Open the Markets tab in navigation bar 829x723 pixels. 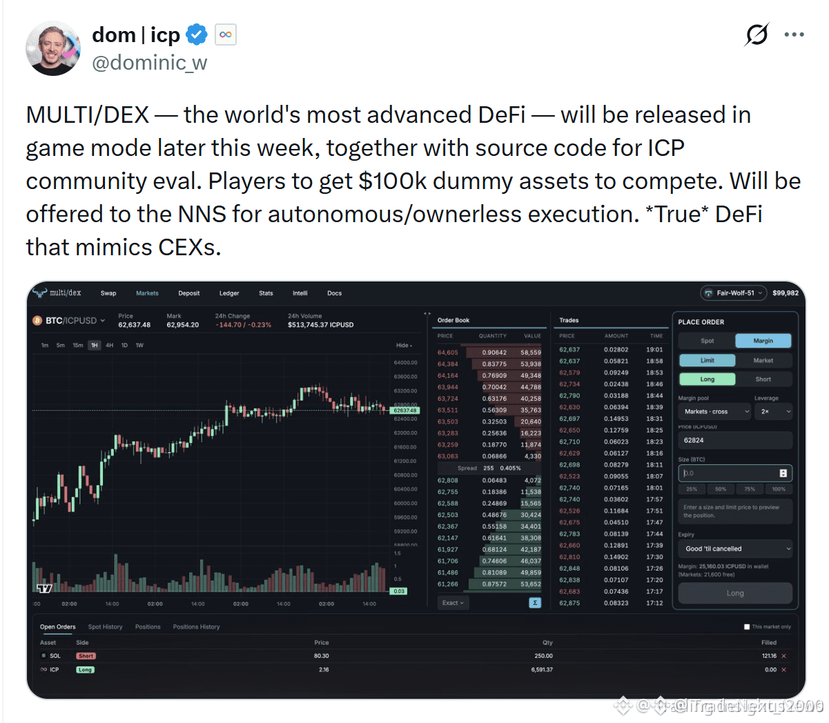point(147,293)
